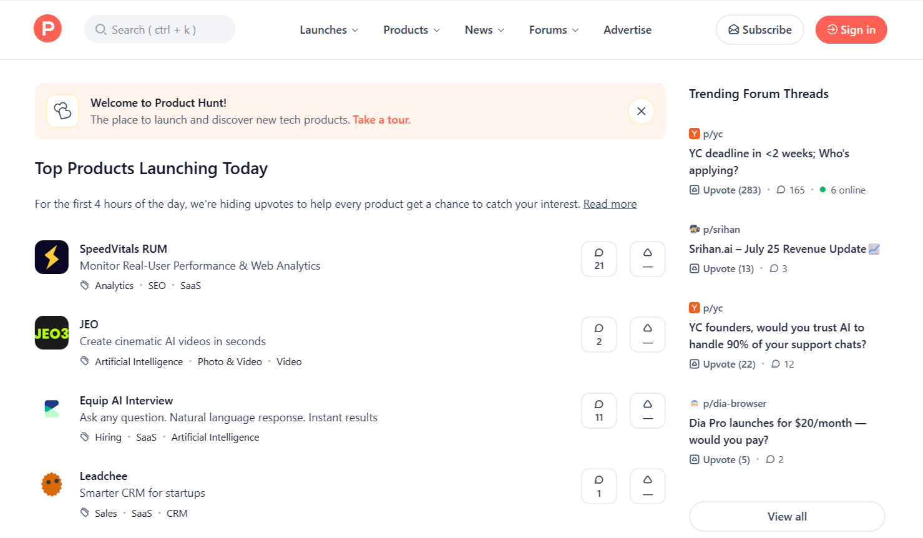Select the SEO tag

pos(157,286)
